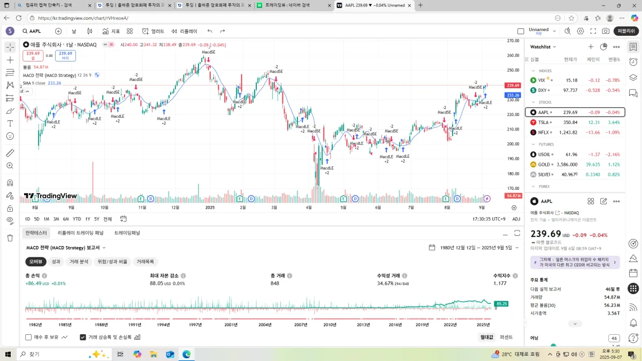
Task: Switch to 트레이딩패널 tab
Action: [127, 233]
